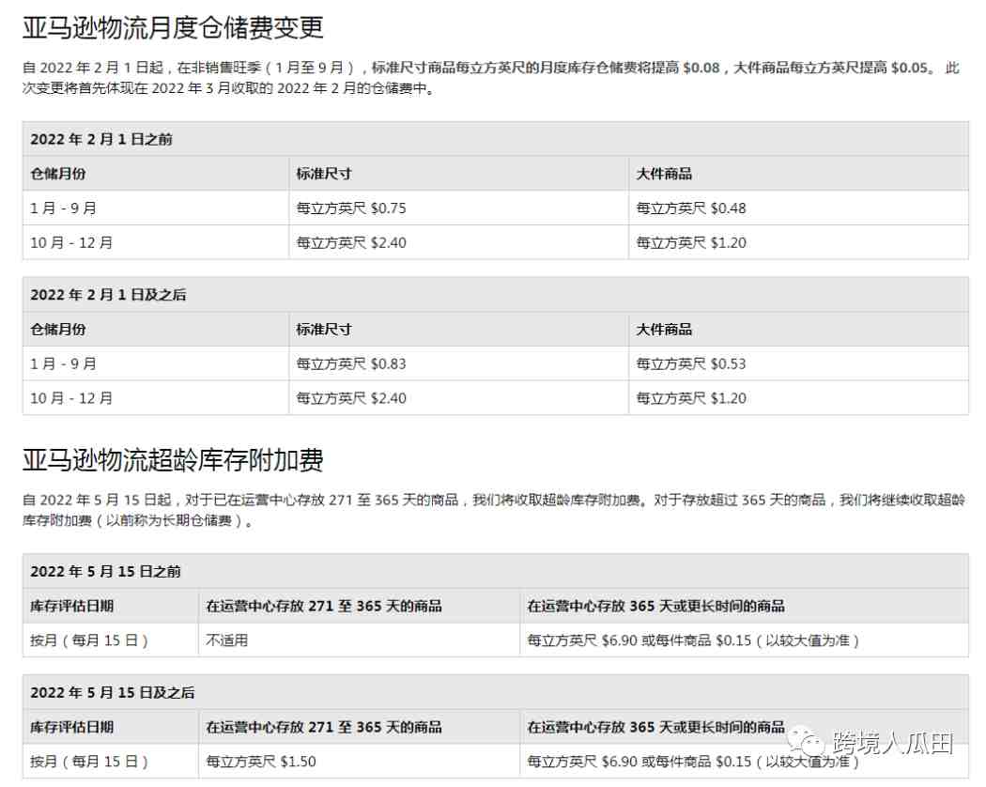Click the cell "不适用"
Image resolution: width=986 pixels, height=787 pixels.
coord(359,640)
